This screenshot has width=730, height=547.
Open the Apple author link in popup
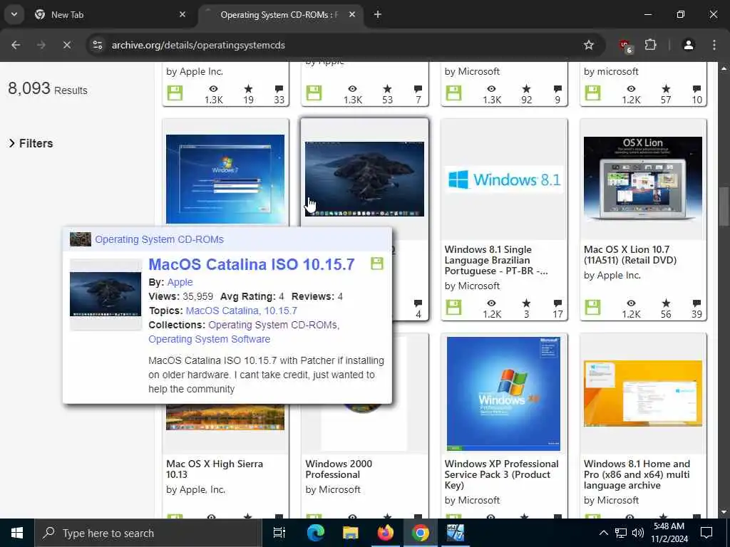pos(180,282)
